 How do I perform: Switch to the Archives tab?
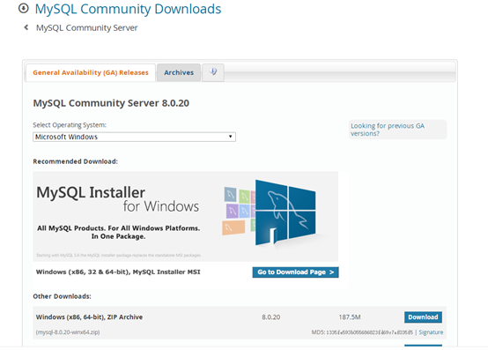click(x=179, y=72)
